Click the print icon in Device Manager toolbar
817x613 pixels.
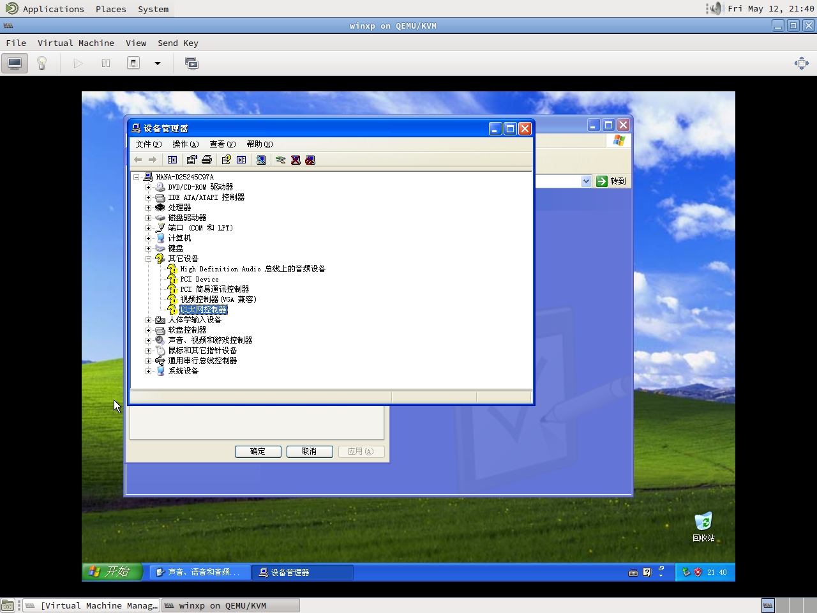207,160
